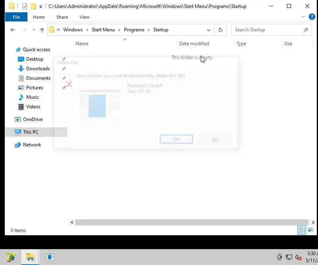Click the Properties quick access toolbar icon
This screenshot has height=265, width=318.
tap(25, 6)
